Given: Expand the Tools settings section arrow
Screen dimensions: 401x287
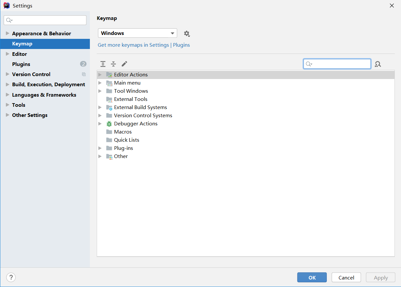Looking at the screenshot, I should (8, 105).
